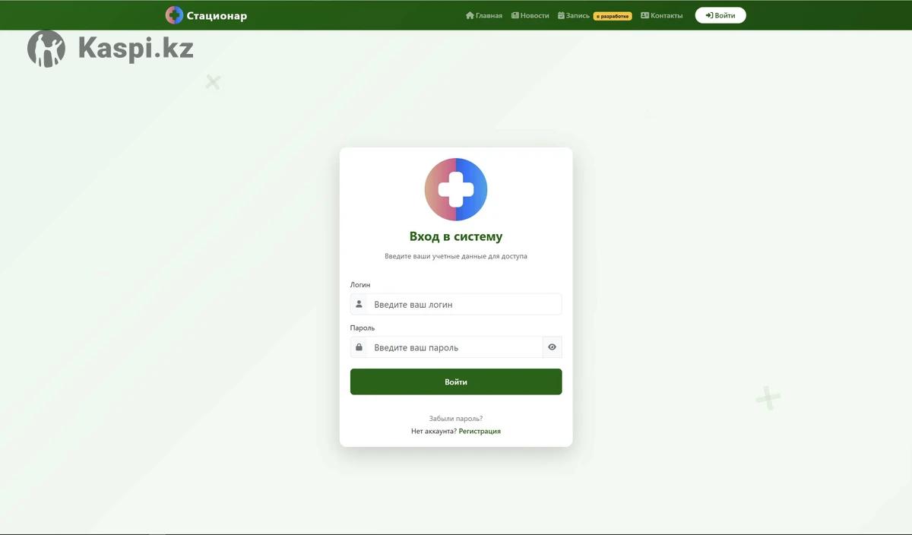Screen dimensions: 912x535
Task: Focus the Введите ваш пароль field
Action: point(454,347)
